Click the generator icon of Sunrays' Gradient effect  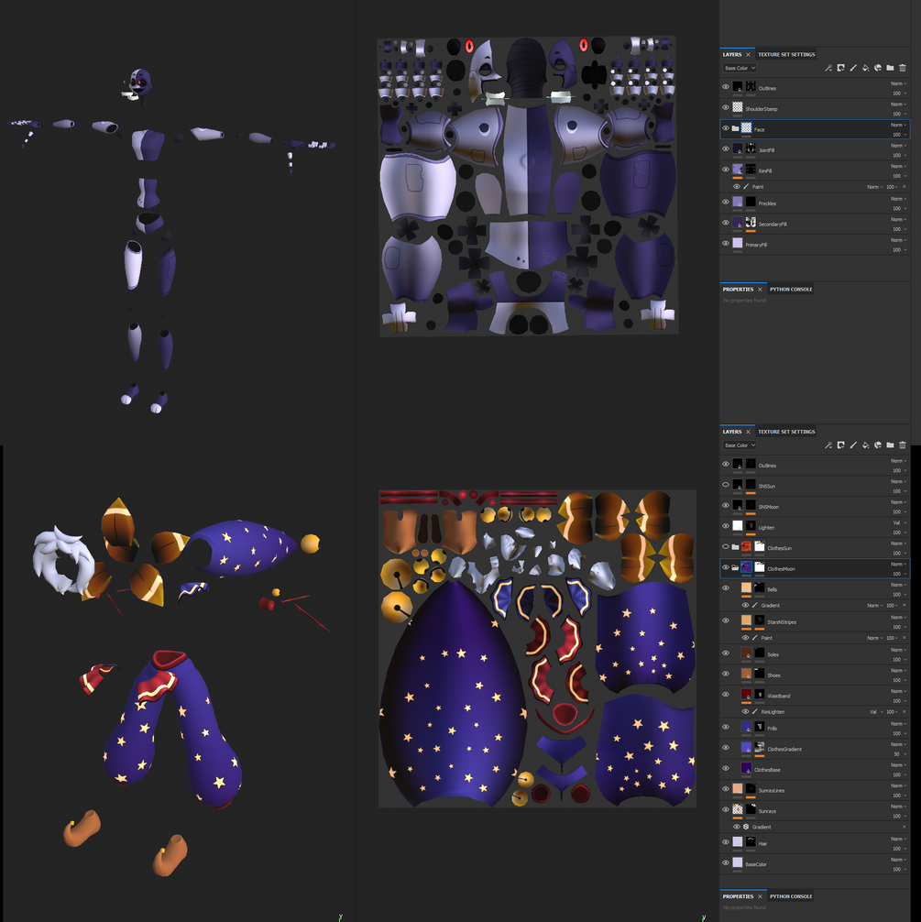tap(746, 827)
